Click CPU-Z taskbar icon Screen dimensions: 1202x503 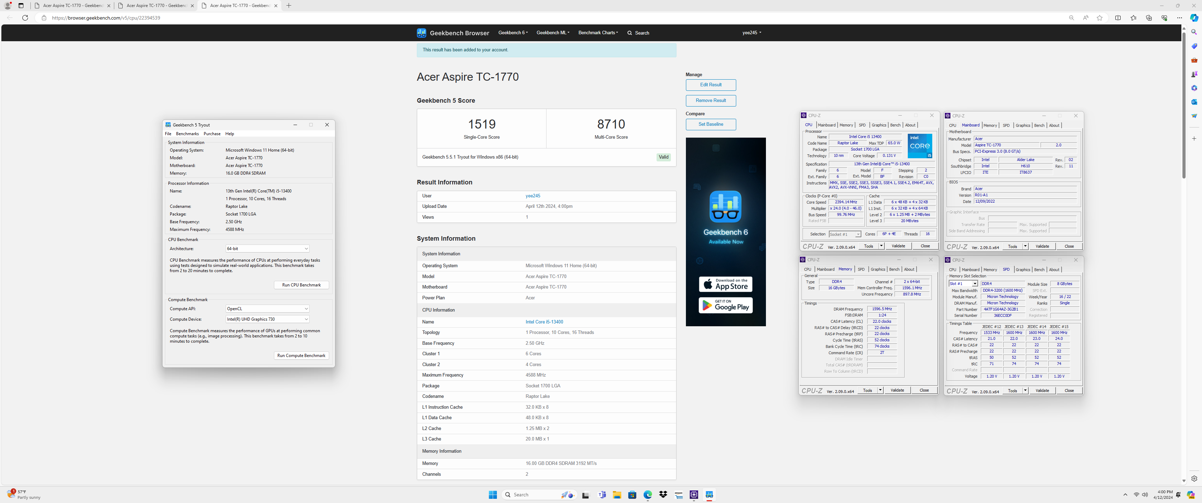click(x=694, y=495)
